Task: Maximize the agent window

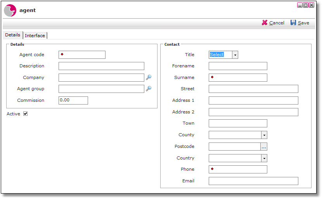Action: click(306, 5)
